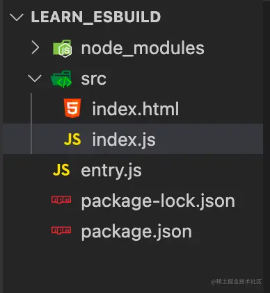Select the node_modules folder name
270x293 pixels.
click(143, 48)
